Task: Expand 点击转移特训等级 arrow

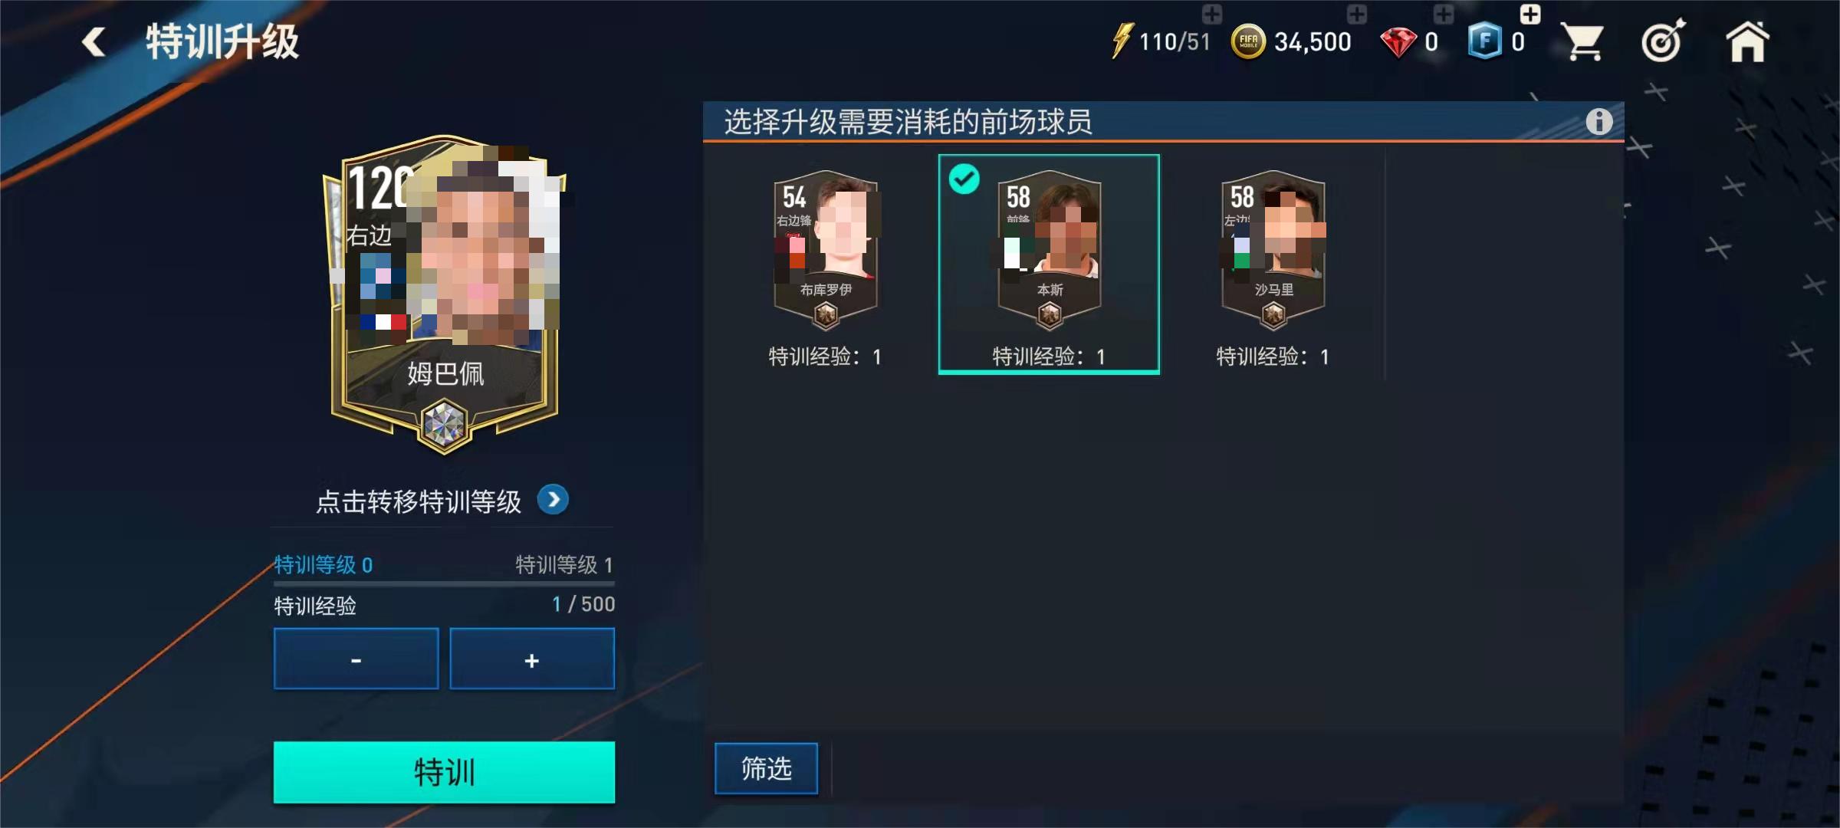Action: click(553, 500)
